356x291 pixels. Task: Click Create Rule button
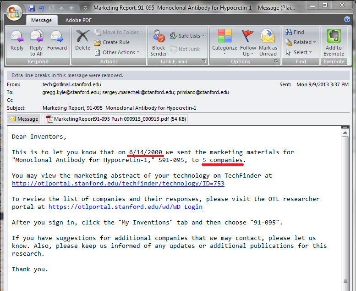(x=116, y=42)
